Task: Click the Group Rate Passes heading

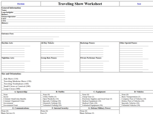Action: [x=49, y=58]
